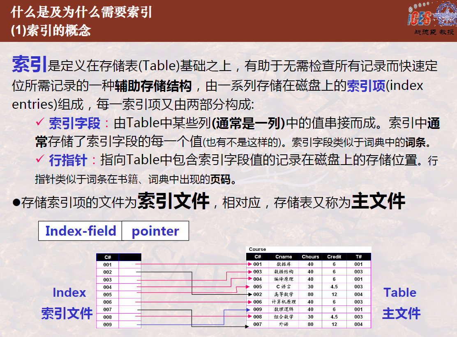Image resolution: width=457 pixels, height=337 pixels.
Task: Click the C# value 009 in the 数理逻辑 row
Action: [257, 309]
